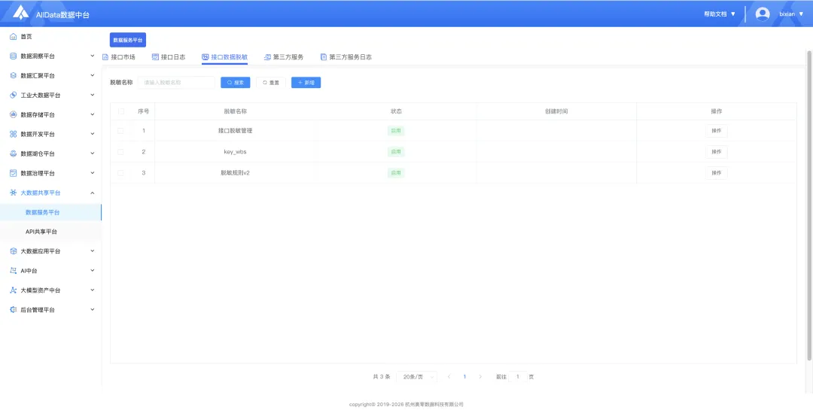813x413 pixels.
Task: Click the 脱敏规则v2 name cell
Action: 236,173
